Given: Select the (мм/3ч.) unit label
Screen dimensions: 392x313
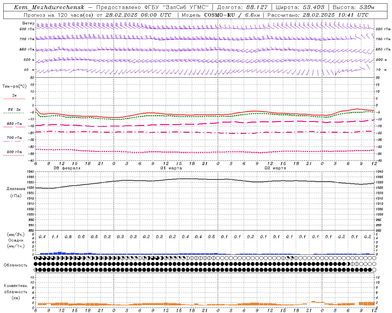Looking at the screenshot, I should point(16,234).
